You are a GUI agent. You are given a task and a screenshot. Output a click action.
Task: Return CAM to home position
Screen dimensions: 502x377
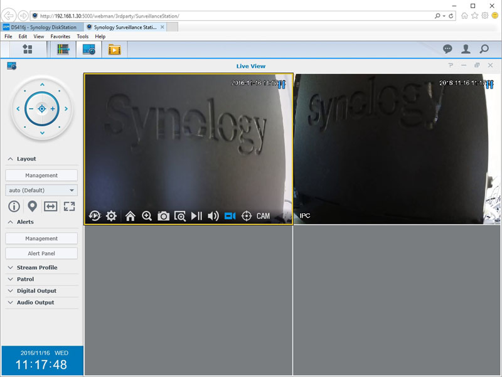[131, 216]
